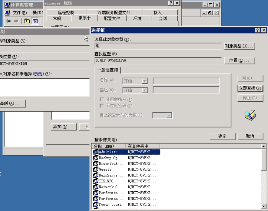Click the 确定 button

point(222,136)
